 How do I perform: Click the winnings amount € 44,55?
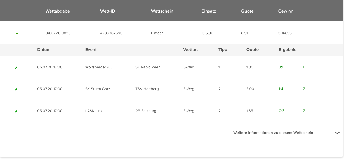tap(285, 33)
